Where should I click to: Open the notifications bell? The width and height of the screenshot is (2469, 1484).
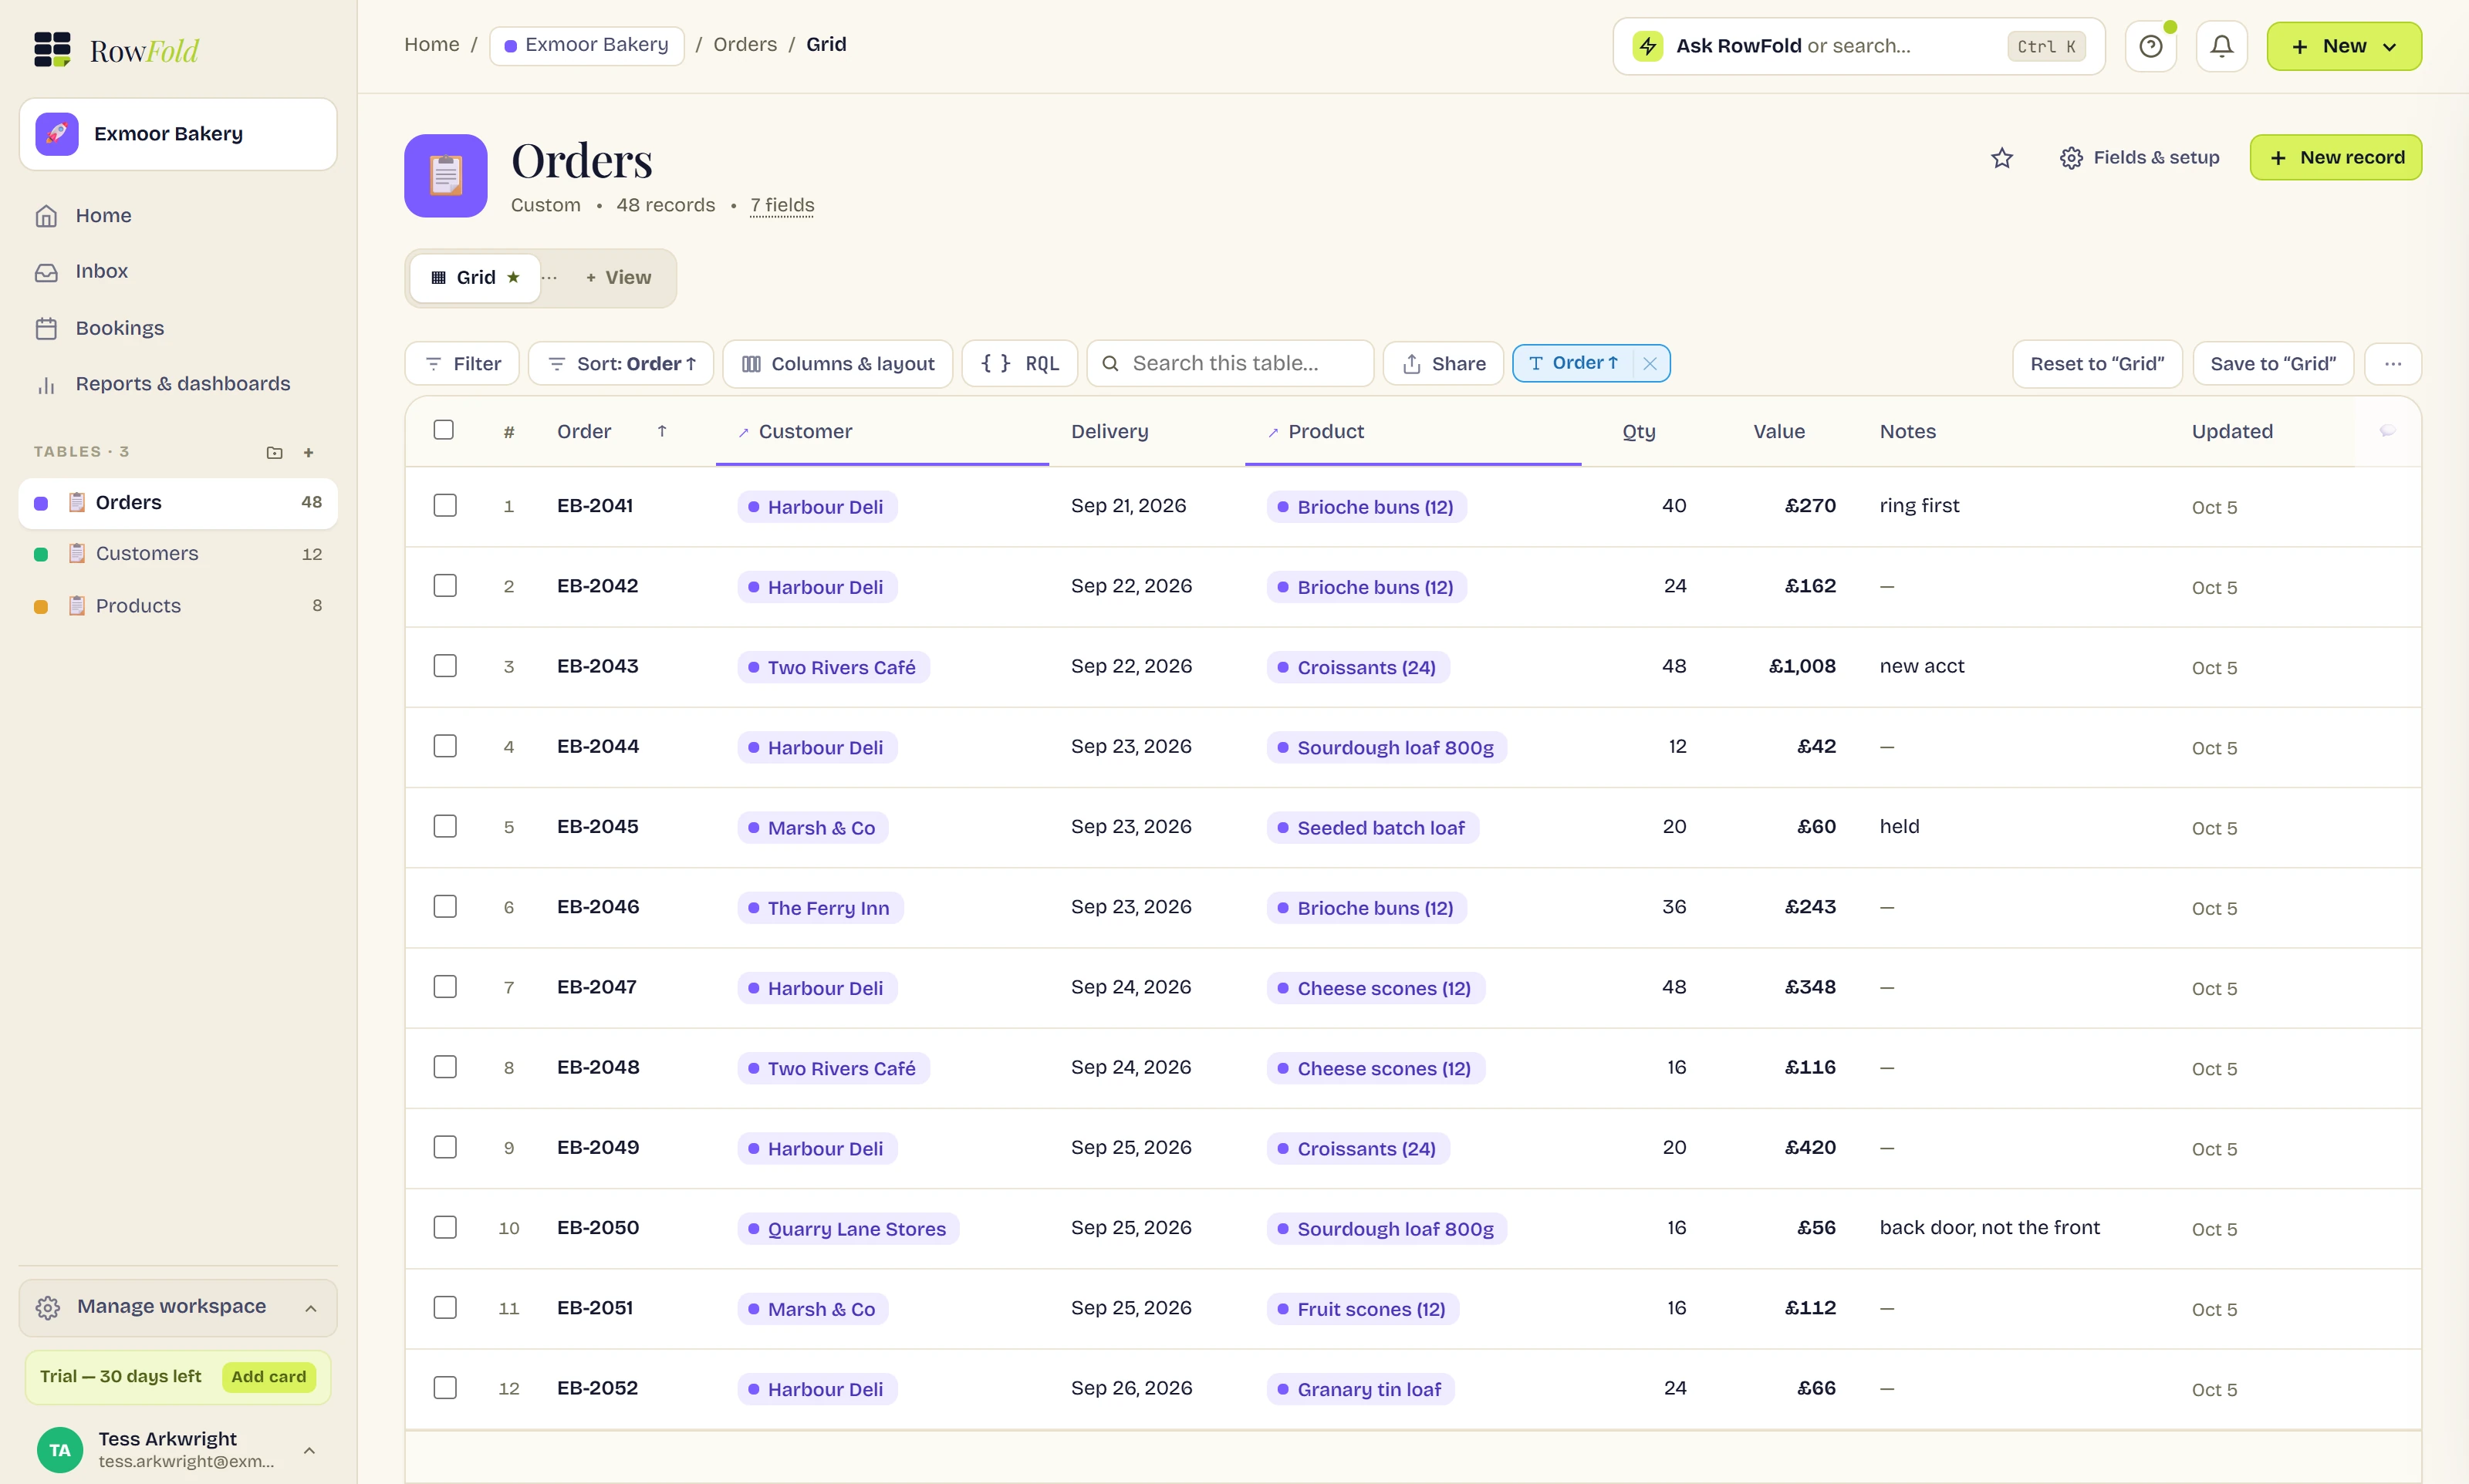[x=2221, y=46]
